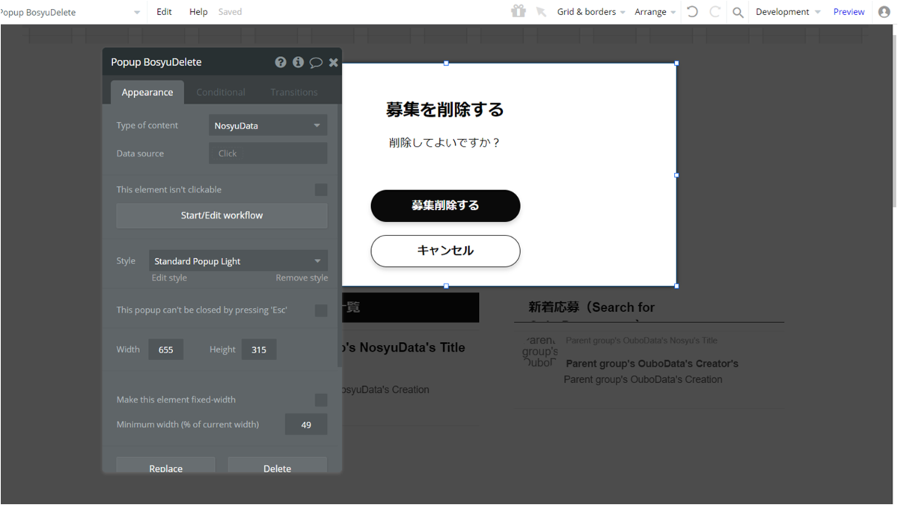Click the Edit style link
This screenshot has height=505, width=898.
pyautogui.click(x=169, y=278)
